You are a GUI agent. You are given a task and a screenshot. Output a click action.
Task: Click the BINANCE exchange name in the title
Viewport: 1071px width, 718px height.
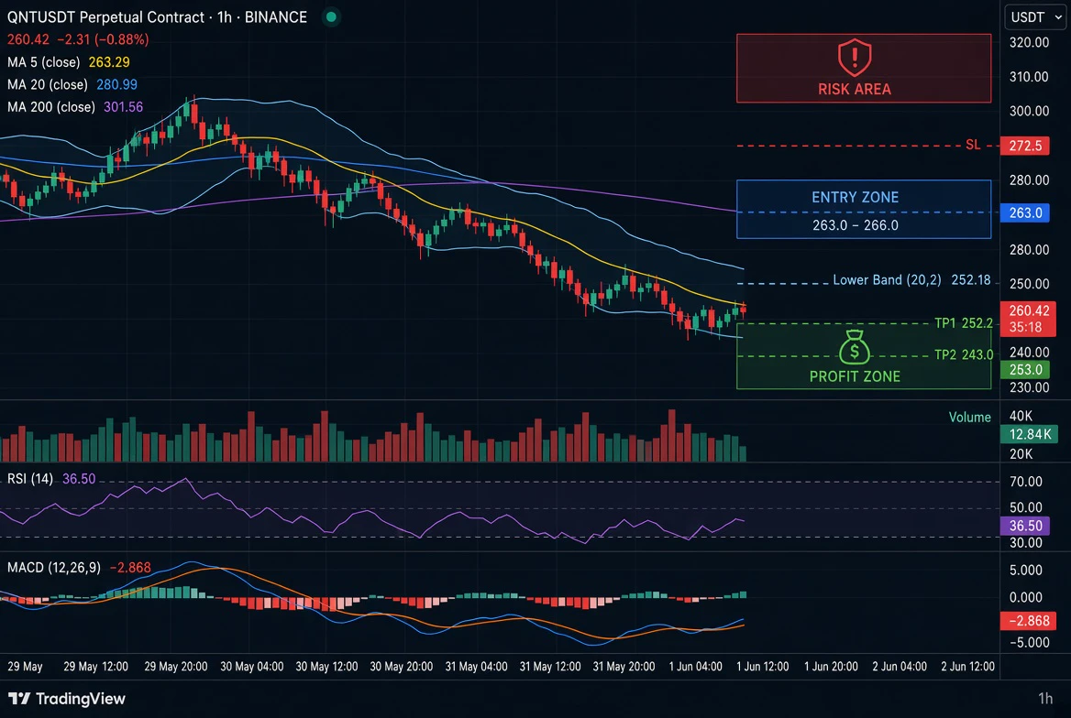[x=276, y=17]
